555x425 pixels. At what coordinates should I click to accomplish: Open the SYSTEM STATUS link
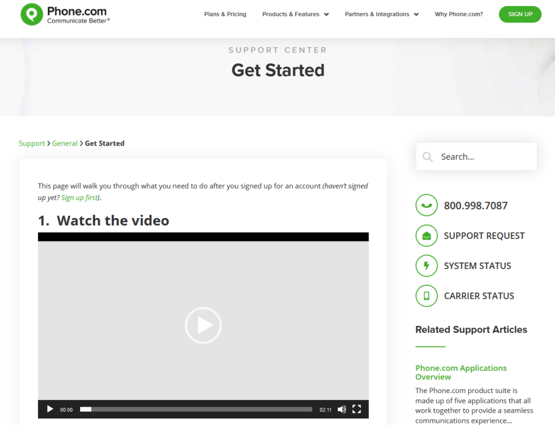click(477, 266)
